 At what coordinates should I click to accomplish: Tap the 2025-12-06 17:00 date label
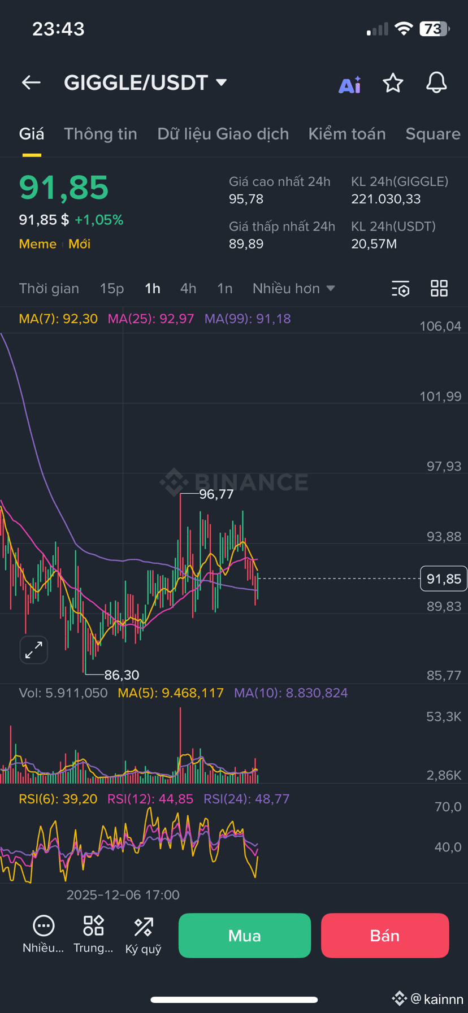(x=123, y=895)
